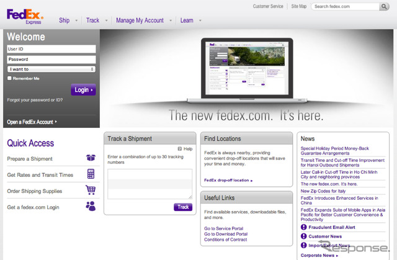Focus the Password field
Viewport: 397px width, 260px height.
click(51, 59)
